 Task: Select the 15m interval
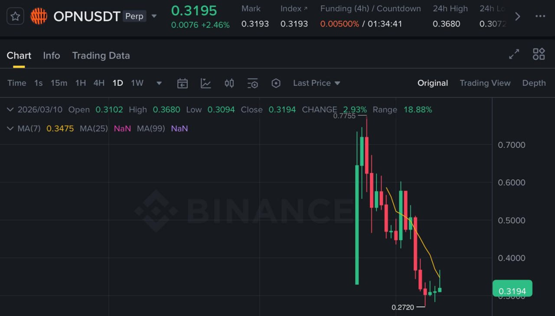pos(59,83)
